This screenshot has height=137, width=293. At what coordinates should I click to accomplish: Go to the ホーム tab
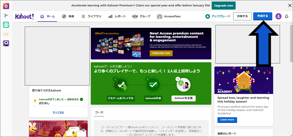[48, 16]
